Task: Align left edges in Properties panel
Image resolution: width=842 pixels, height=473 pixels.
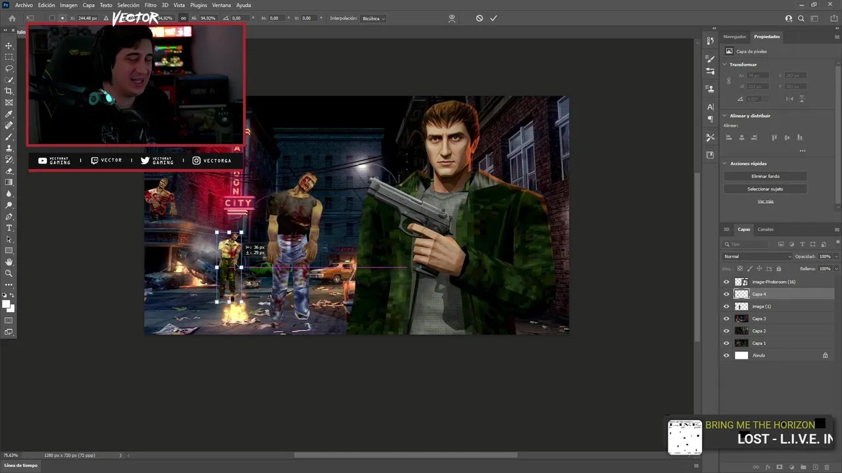Action: (x=729, y=137)
